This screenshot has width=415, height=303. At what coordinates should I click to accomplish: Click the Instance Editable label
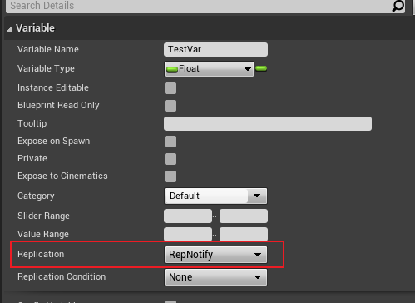click(x=53, y=87)
